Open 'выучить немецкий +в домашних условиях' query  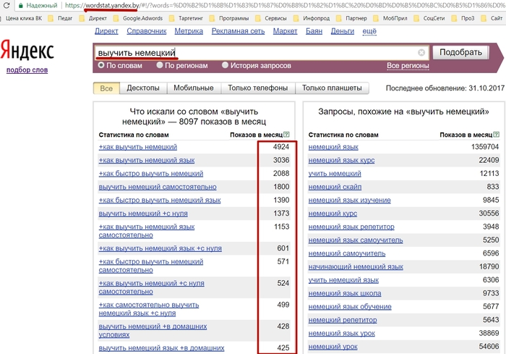click(x=153, y=330)
